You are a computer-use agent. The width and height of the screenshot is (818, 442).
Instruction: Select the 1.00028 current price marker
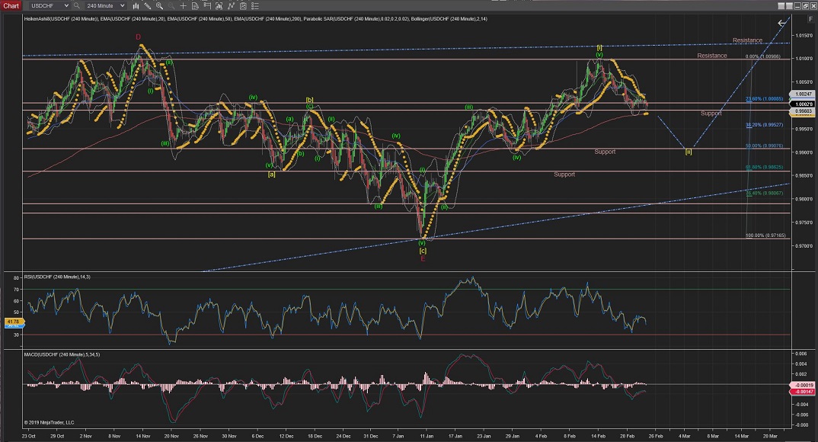tap(802, 104)
